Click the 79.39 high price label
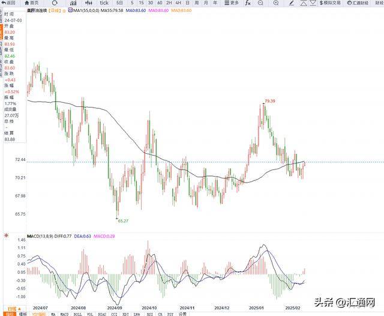Image resolution: width=384 pixels, height=316 pixels. point(270,101)
